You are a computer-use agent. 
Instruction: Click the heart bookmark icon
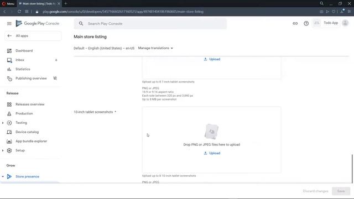[334, 12]
